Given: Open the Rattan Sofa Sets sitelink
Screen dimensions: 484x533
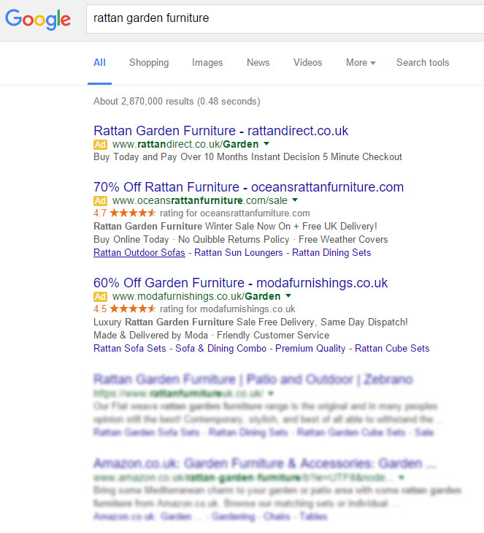Looking at the screenshot, I should click(x=130, y=349).
